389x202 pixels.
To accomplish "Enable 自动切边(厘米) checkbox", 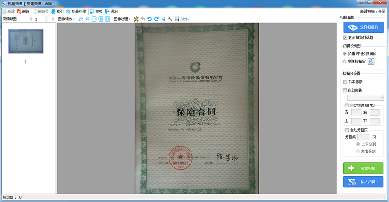I will click(x=347, y=105).
